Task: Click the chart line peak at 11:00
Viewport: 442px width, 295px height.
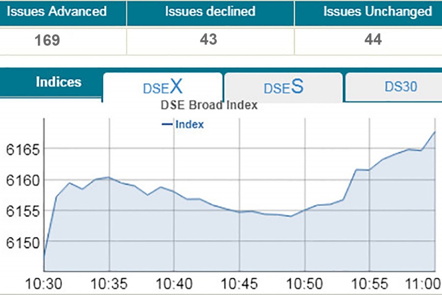Action: coord(435,132)
